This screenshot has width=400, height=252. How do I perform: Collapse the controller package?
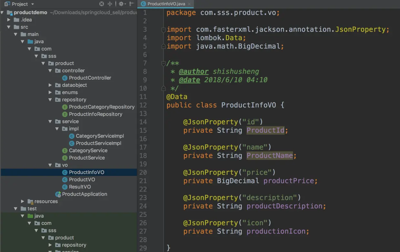[50, 70]
